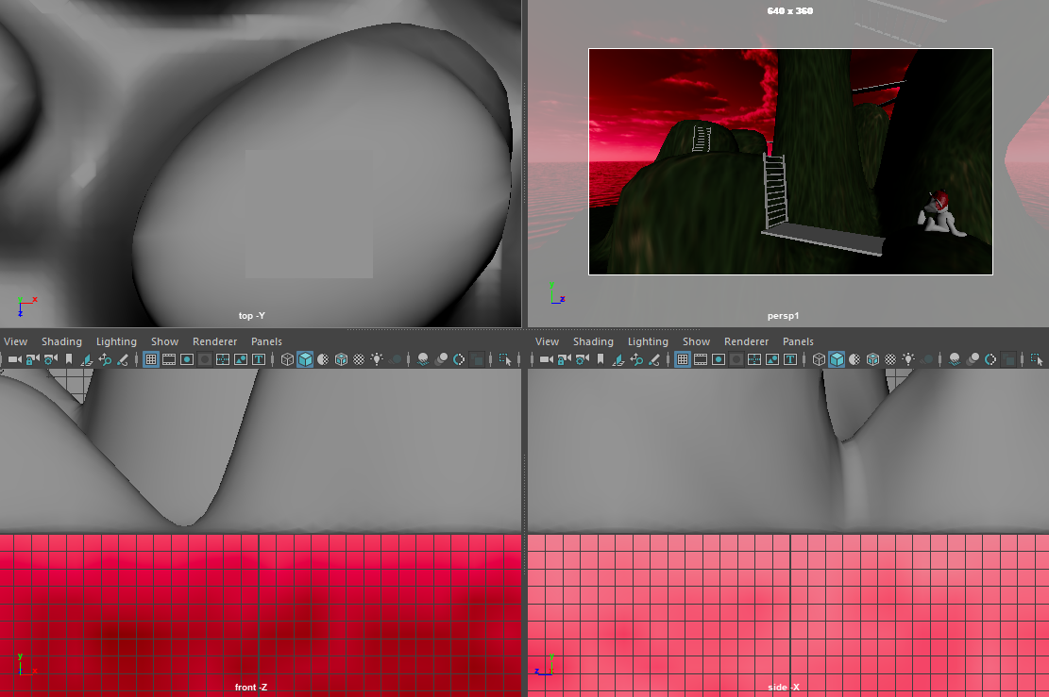Toggle Use All Lights in front panel
The width and height of the screenshot is (1049, 697).
tap(377, 359)
